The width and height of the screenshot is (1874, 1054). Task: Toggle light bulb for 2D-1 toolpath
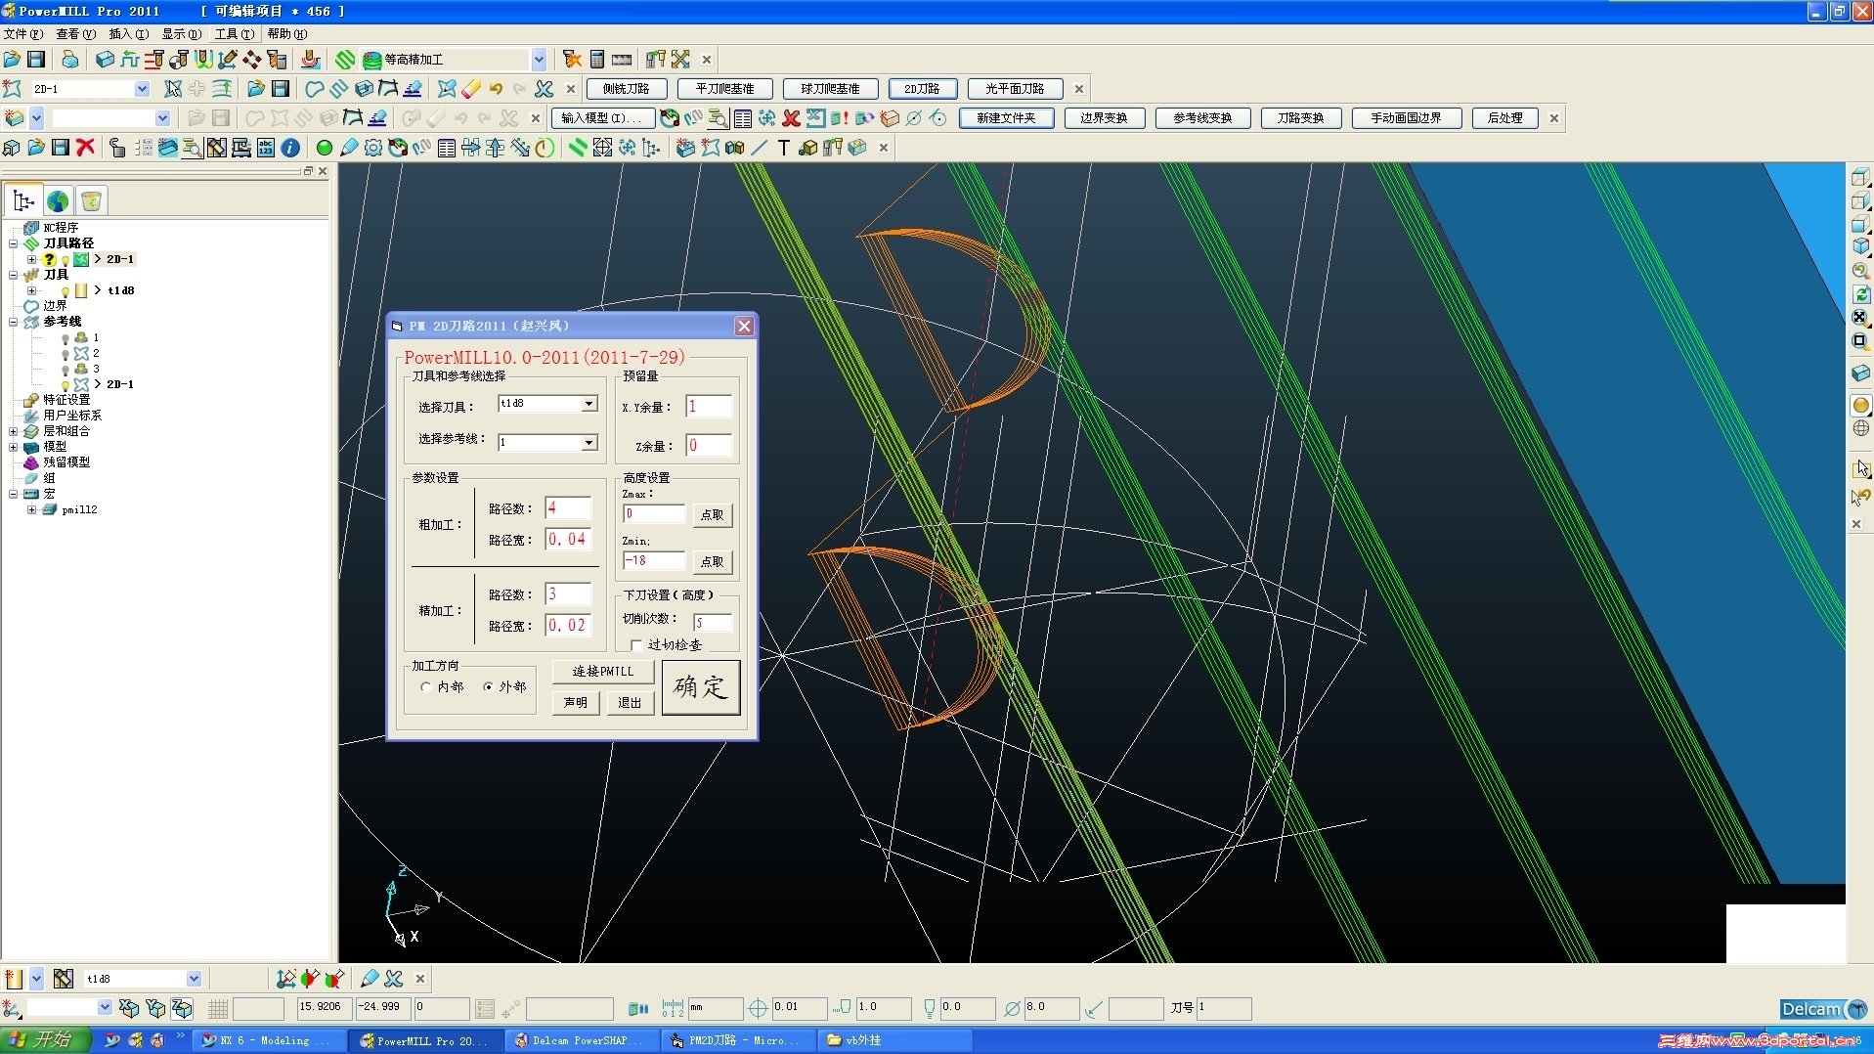65,260
